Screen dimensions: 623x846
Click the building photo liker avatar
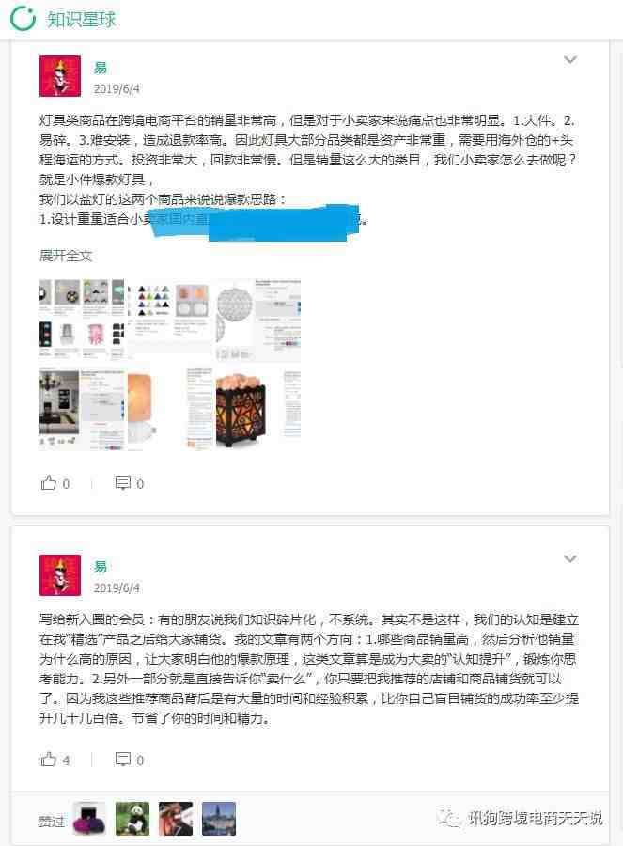point(219,819)
